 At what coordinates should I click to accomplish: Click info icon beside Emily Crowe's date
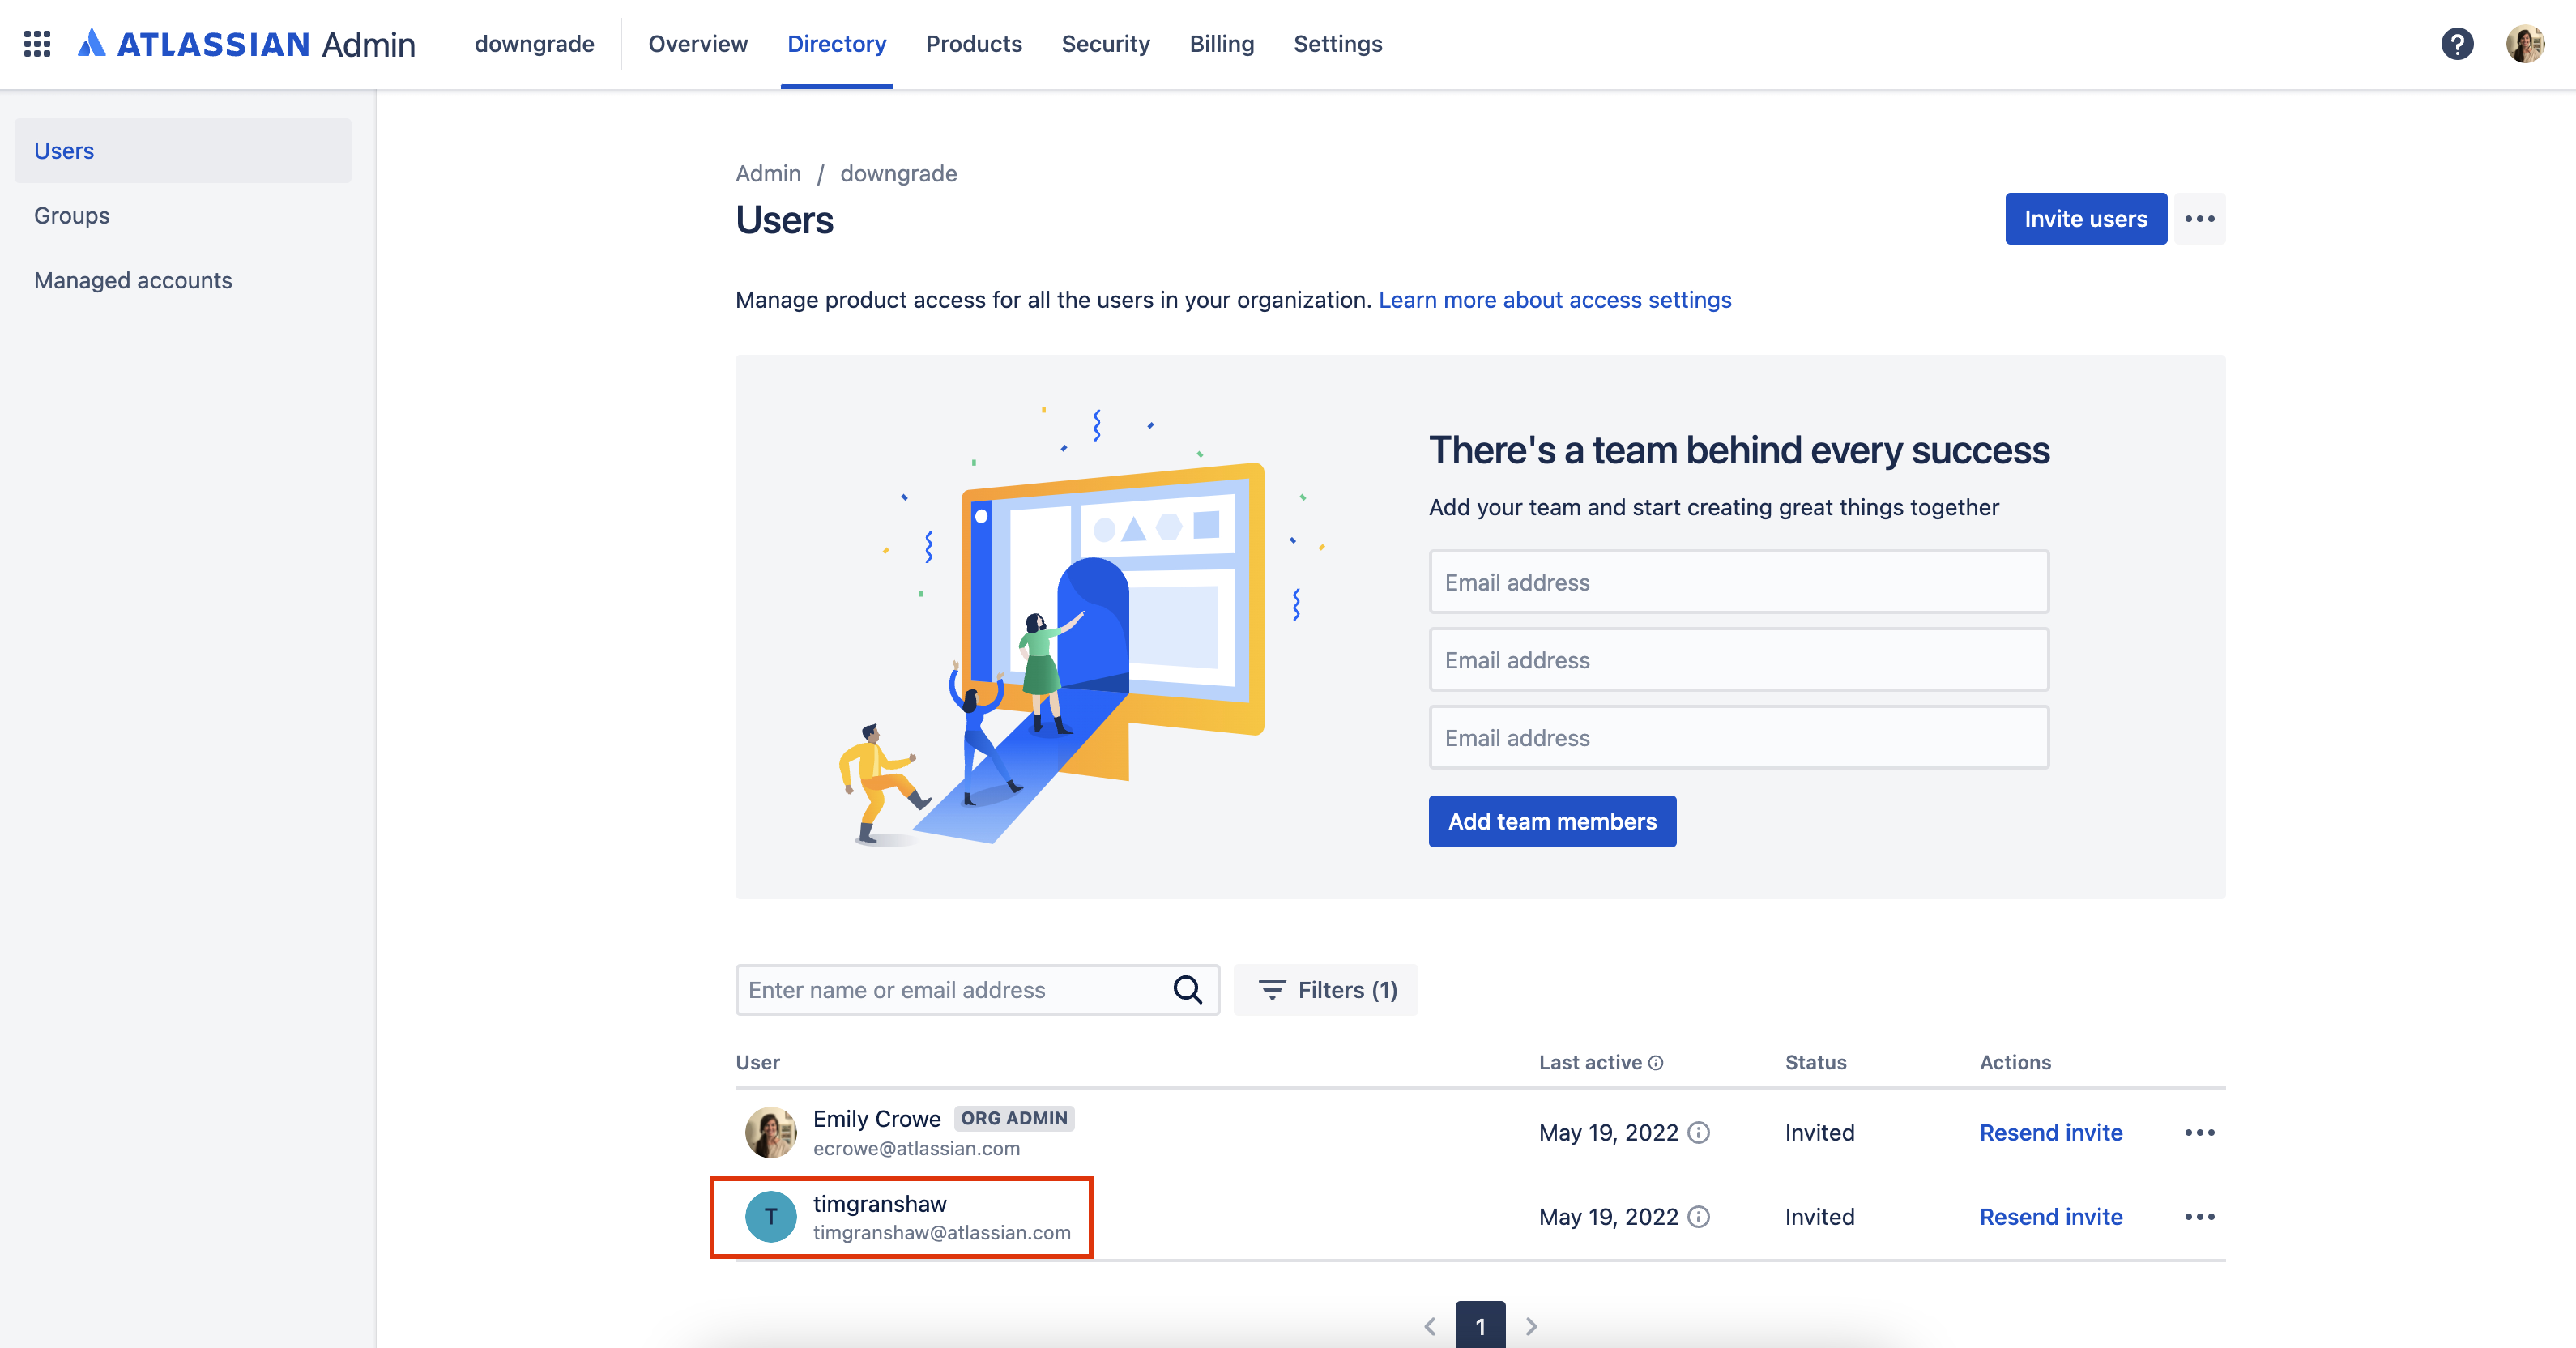coord(1698,1132)
